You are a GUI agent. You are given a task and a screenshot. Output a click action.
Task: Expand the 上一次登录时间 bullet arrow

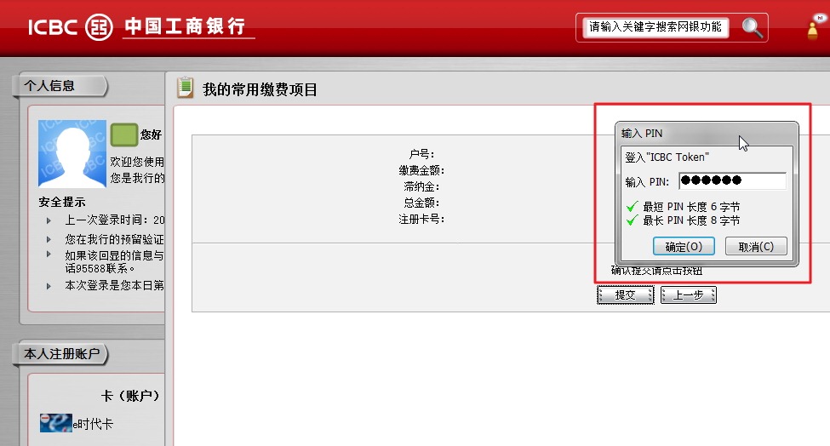[49, 220]
